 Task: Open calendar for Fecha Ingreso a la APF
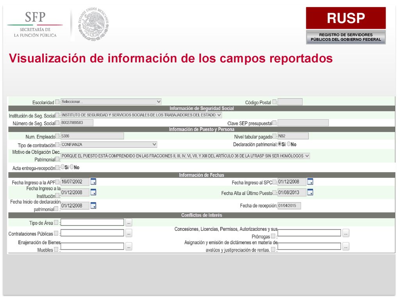93,182
